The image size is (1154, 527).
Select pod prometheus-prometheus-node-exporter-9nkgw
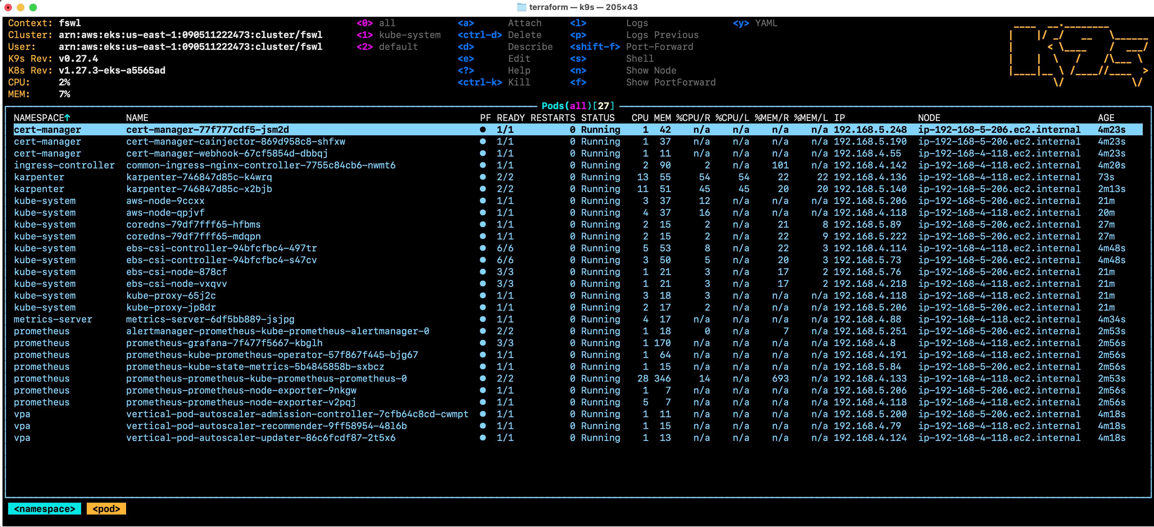coord(578,390)
